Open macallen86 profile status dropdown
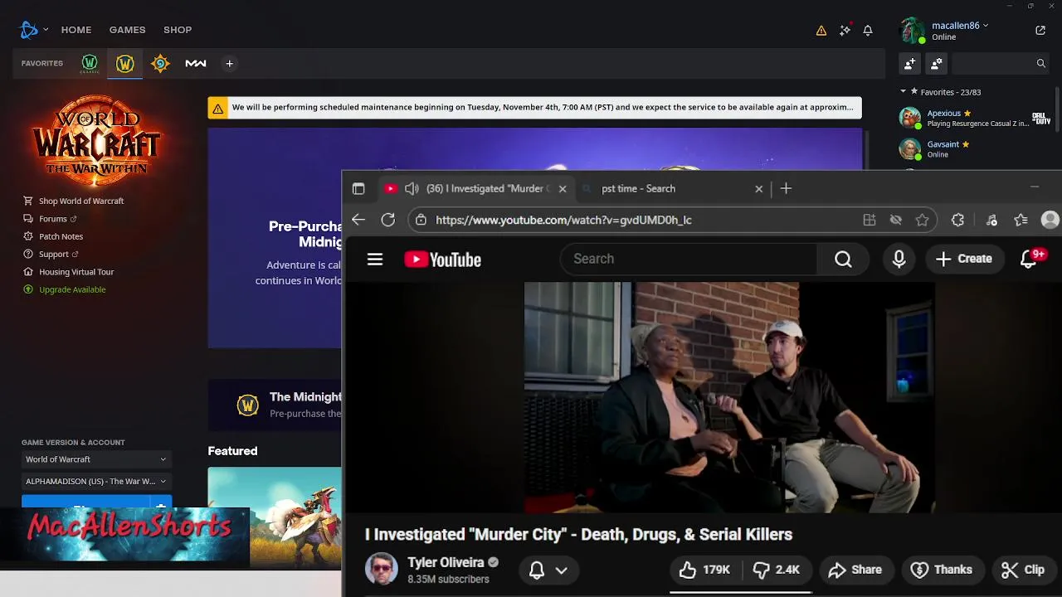Image resolution: width=1062 pixels, height=597 pixels. [x=960, y=26]
